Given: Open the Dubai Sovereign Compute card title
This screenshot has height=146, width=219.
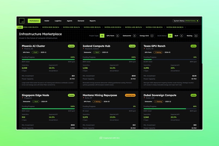Looking at the screenshot, I should 160,95.
